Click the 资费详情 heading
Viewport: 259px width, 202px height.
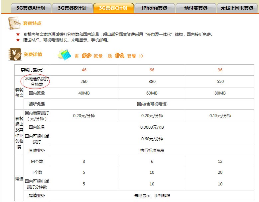point(33,54)
